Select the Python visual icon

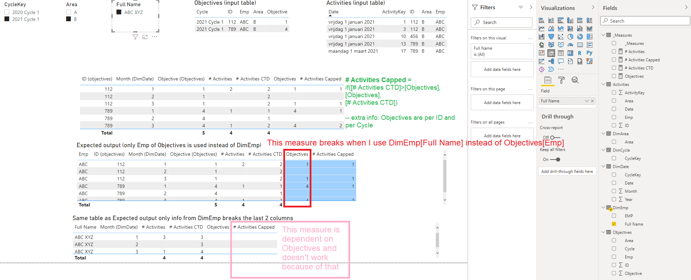[590, 53]
